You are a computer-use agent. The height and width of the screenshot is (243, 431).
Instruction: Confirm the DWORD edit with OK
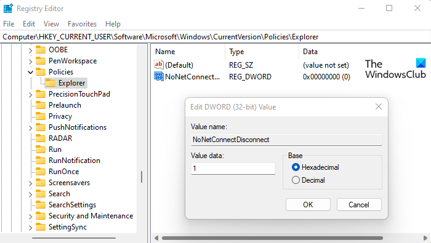coord(308,205)
